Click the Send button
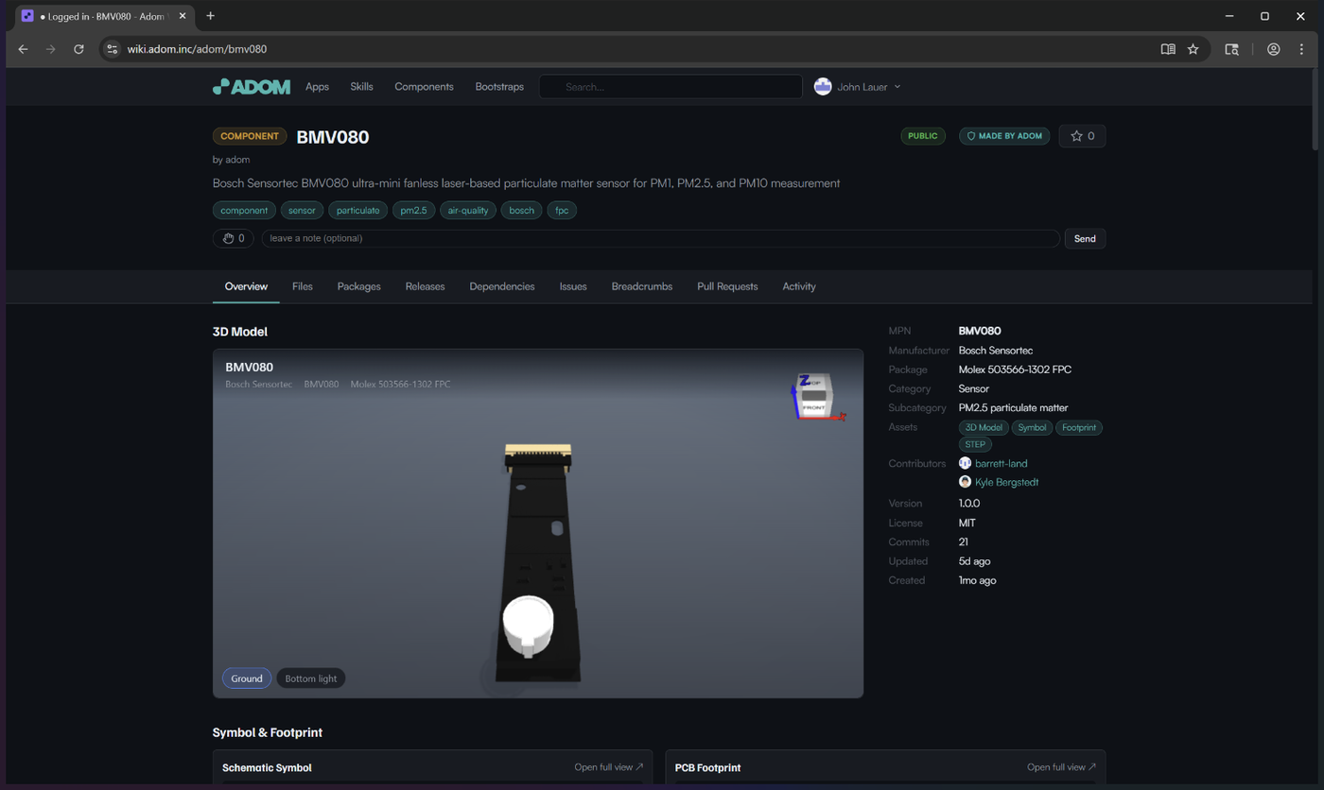This screenshot has height=790, width=1324. pyautogui.click(x=1085, y=238)
